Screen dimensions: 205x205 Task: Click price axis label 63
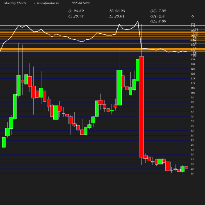pyautogui.click(x=192, y=131)
